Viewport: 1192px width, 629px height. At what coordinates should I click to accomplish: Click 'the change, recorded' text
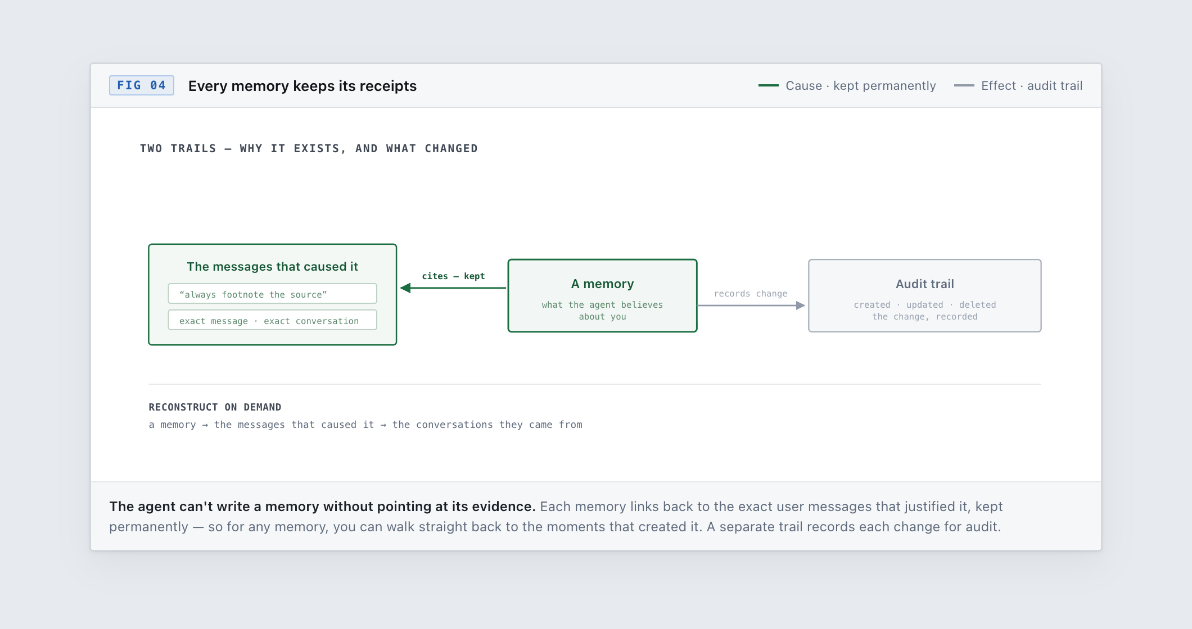click(x=924, y=316)
